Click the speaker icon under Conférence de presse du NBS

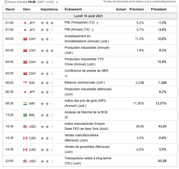(66, 76)
